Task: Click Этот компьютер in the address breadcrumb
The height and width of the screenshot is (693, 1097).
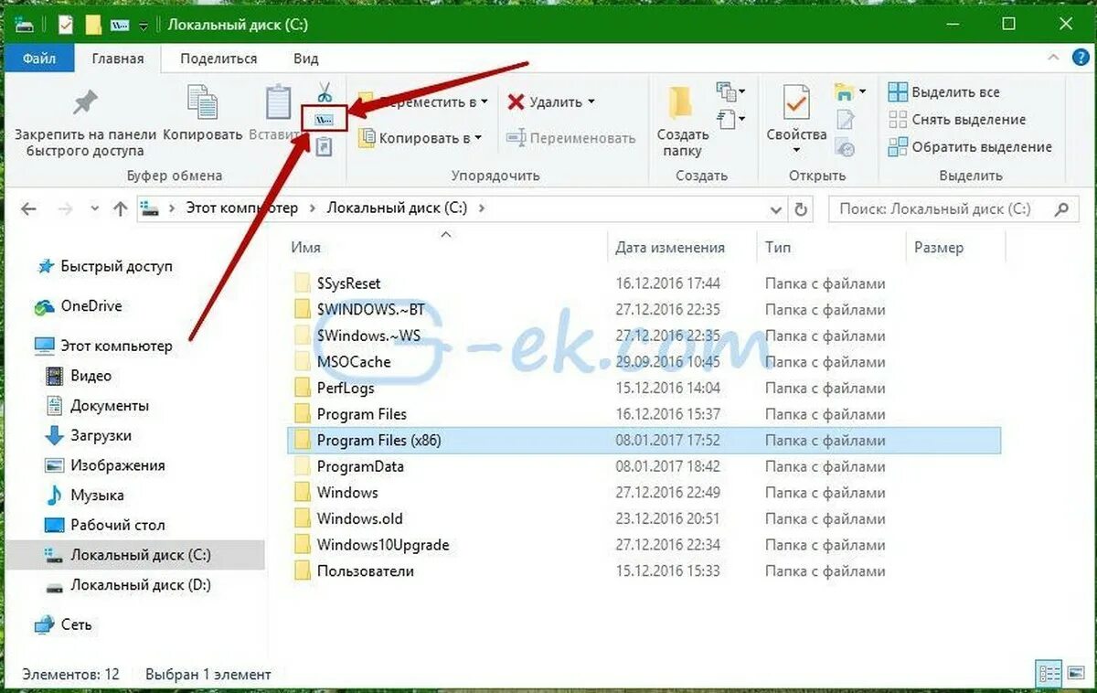Action: [x=242, y=208]
